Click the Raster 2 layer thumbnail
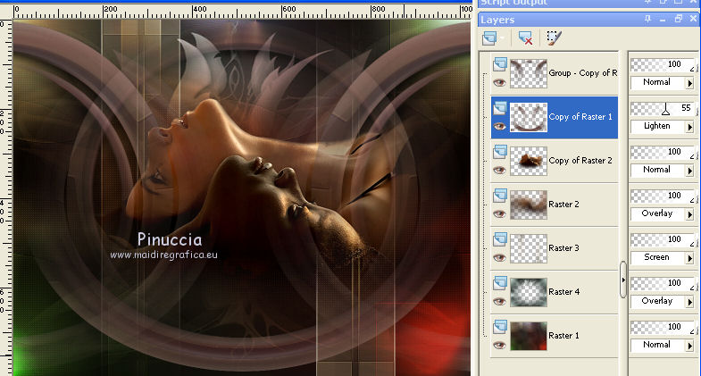Viewport: 701px width, 376px height. pyautogui.click(x=529, y=205)
